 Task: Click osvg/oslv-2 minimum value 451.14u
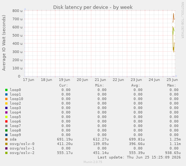coord(101,153)
